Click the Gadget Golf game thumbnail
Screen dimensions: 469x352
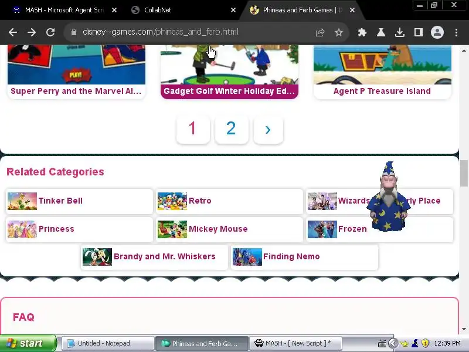pos(229,65)
